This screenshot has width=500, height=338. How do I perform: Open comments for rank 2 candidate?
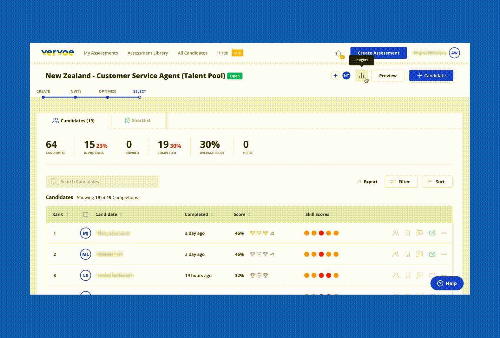(x=419, y=254)
